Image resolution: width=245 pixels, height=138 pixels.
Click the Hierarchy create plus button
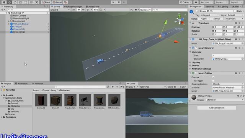coord(2,10)
